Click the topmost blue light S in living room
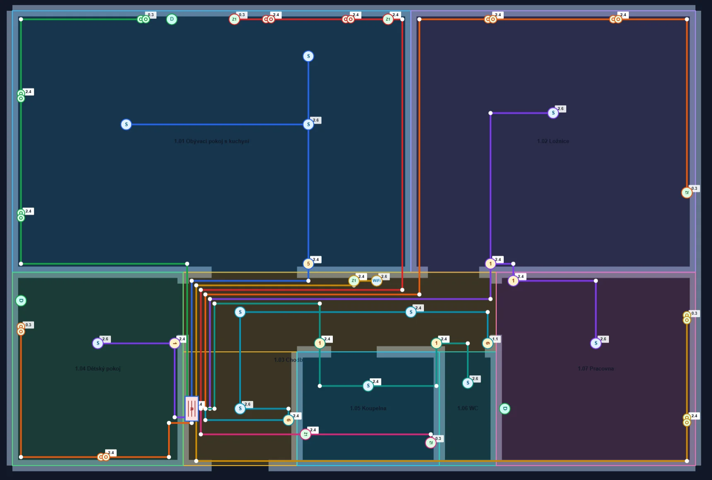Viewport: 712px width, 480px height. point(308,56)
